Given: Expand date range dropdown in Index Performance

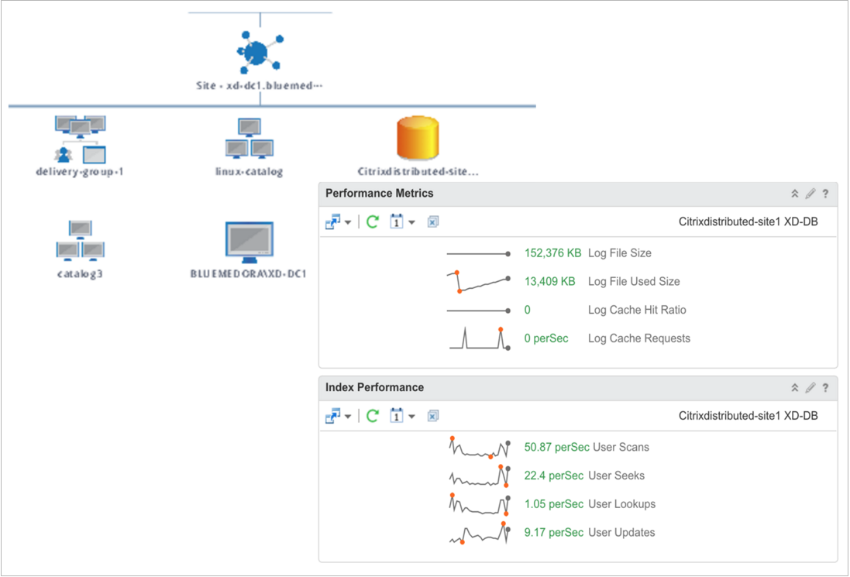Looking at the screenshot, I should coord(412,416).
